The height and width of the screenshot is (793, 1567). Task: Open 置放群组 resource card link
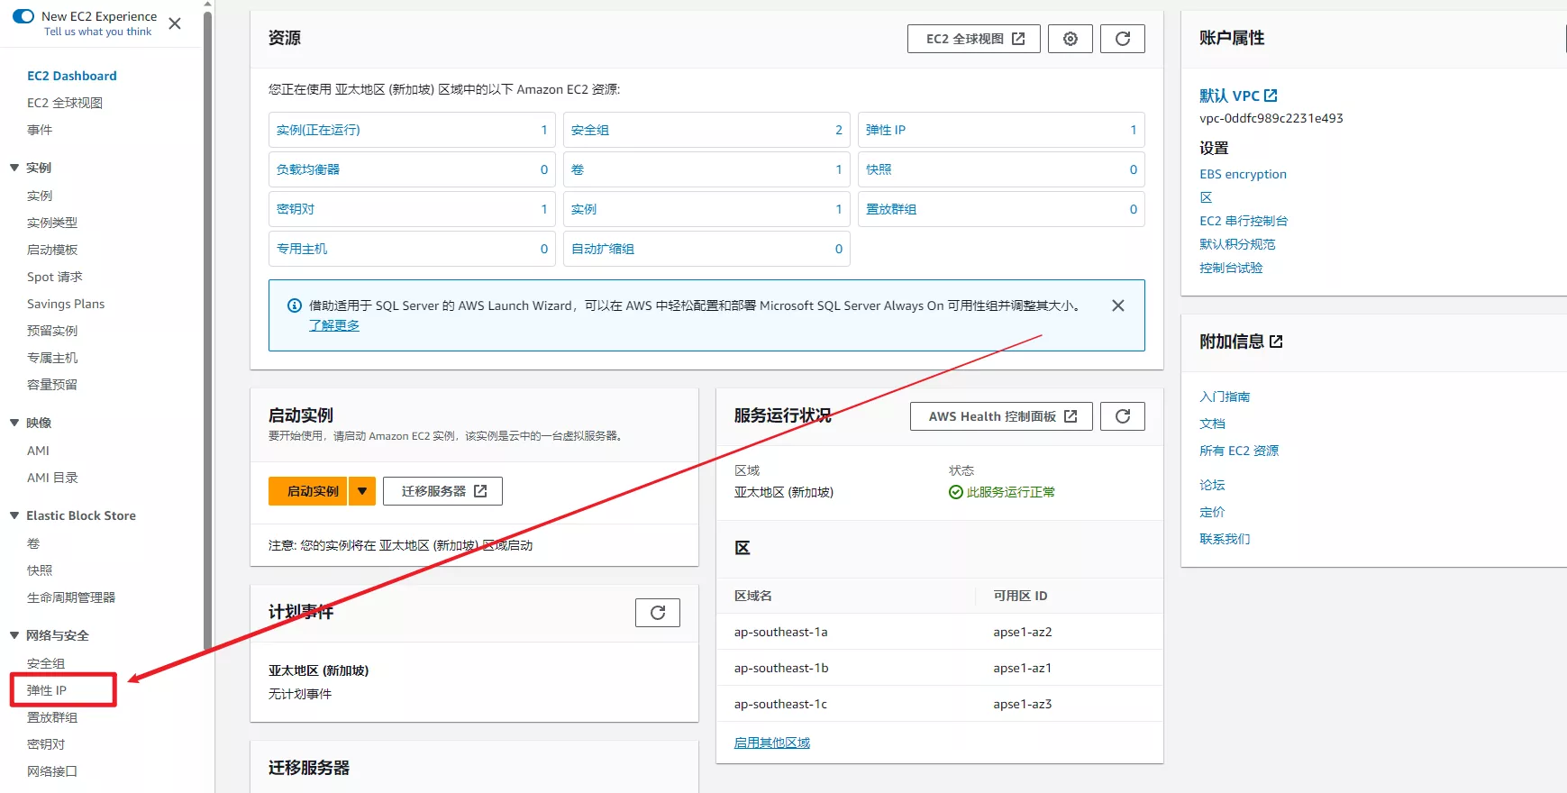pos(891,209)
